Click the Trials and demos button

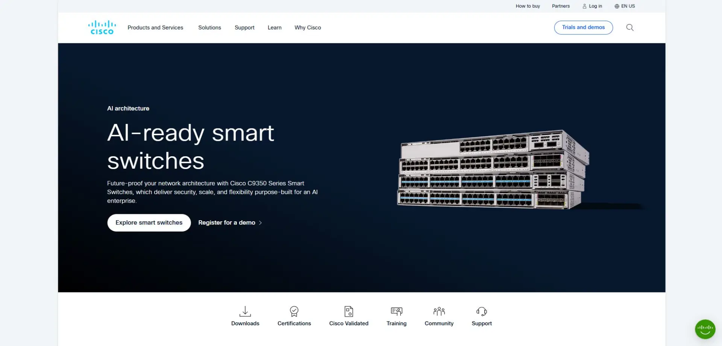coord(583,27)
